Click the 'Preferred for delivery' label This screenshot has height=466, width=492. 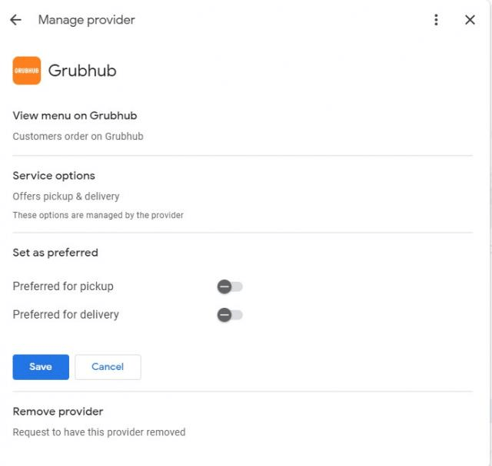65,315
